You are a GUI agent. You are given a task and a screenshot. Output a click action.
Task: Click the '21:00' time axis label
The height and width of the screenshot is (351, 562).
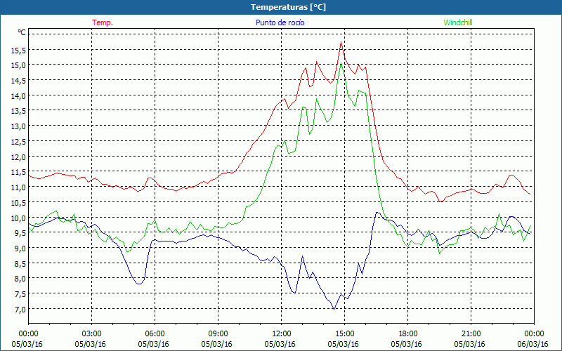471,334
